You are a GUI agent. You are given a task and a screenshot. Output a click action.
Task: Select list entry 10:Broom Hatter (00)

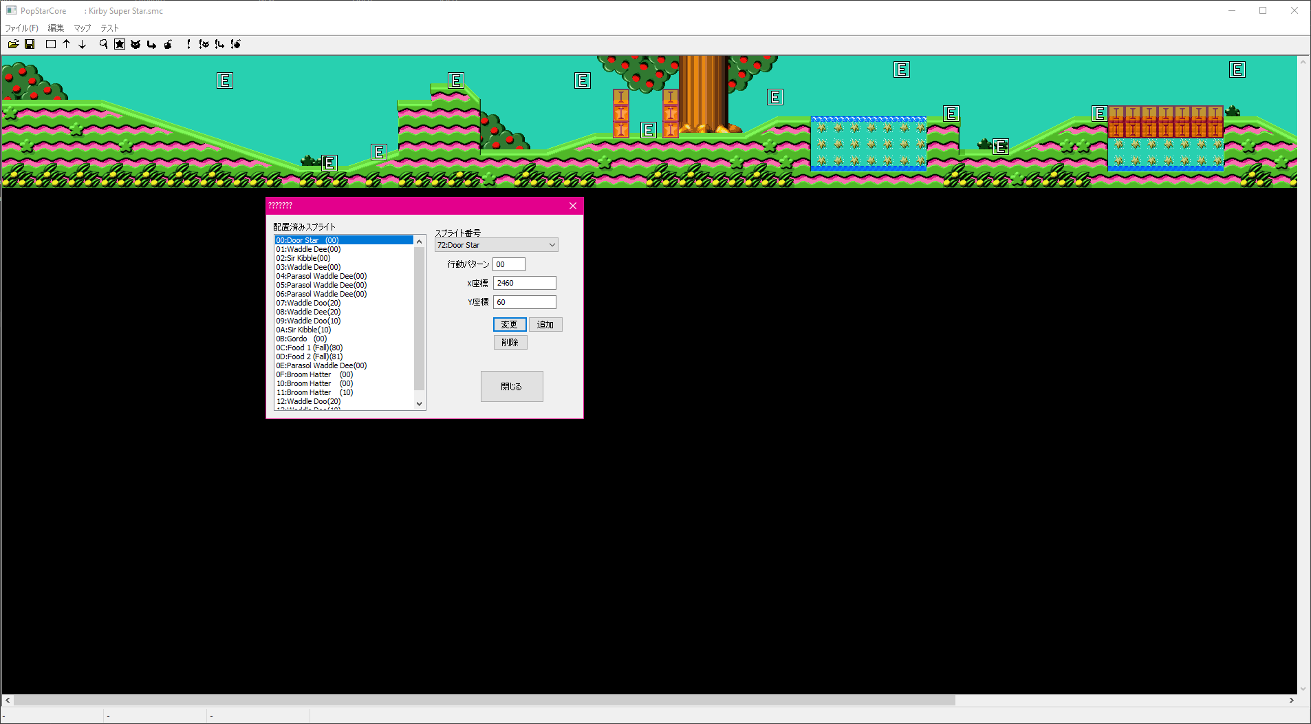344,383
